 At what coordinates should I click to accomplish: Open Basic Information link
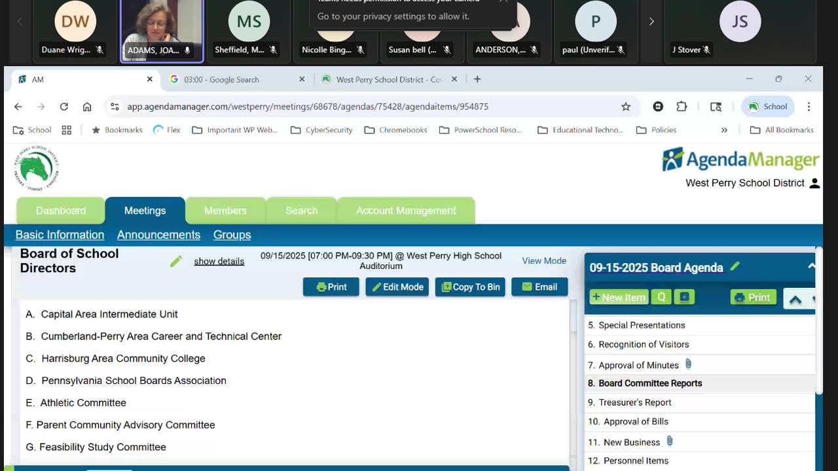60,235
